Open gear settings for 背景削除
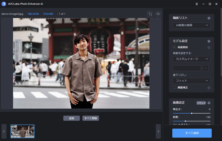The height and width of the screenshot is (141, 222). pyautogui.click(x=209, y=48)
